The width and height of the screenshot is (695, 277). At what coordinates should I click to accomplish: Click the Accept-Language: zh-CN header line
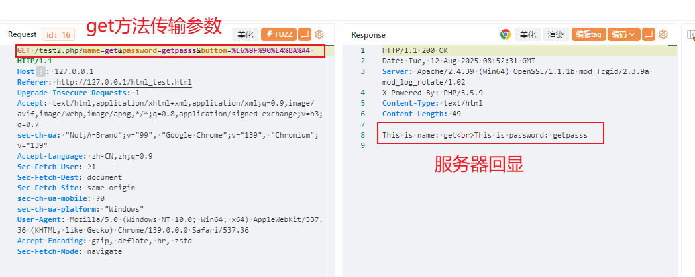85,156
